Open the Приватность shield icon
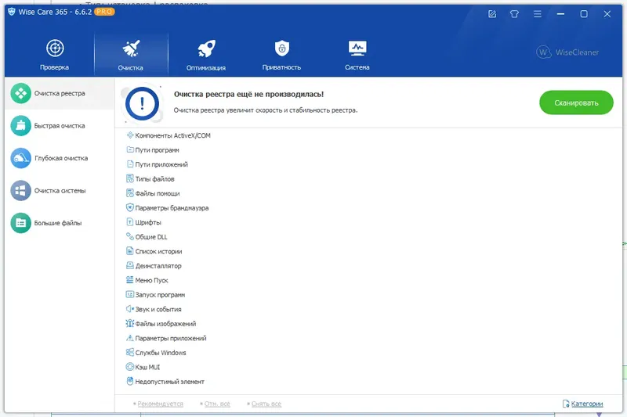 (282, 49)
